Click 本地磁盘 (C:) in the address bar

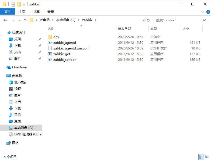coord(66,20)
